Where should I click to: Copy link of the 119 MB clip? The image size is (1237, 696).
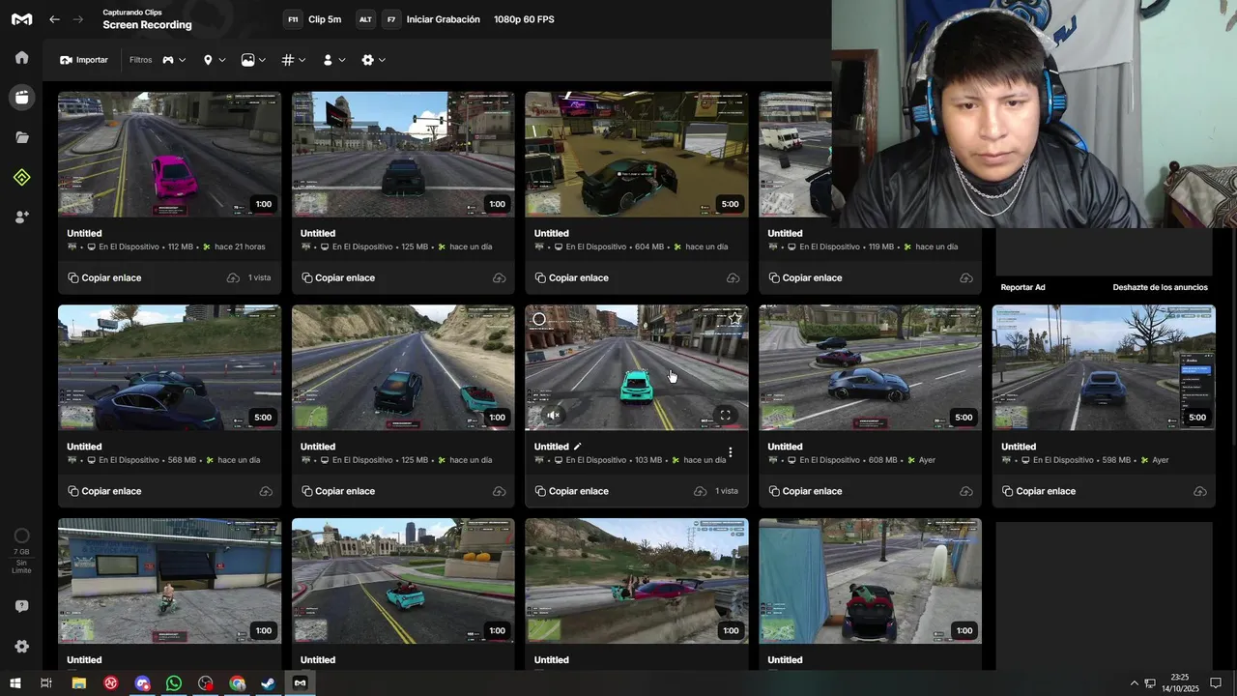pyautogui.click(x=805, y=277)
